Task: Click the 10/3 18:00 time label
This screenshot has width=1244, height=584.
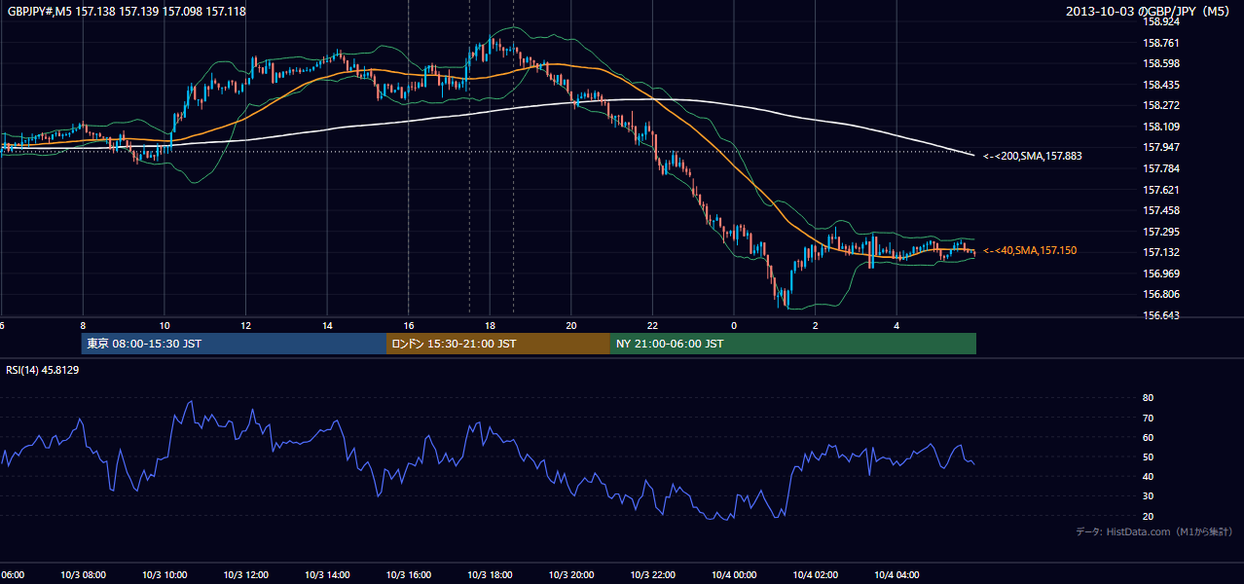Action: pos(490,575)
